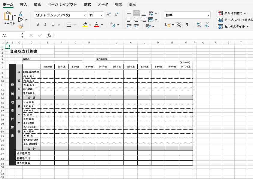Image resolution: width=253 pixels, height=179 pixels.
Task: Toggle italic formatting
Action: point(45,25)
